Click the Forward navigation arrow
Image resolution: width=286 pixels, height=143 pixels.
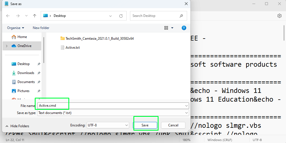[18, 16]
